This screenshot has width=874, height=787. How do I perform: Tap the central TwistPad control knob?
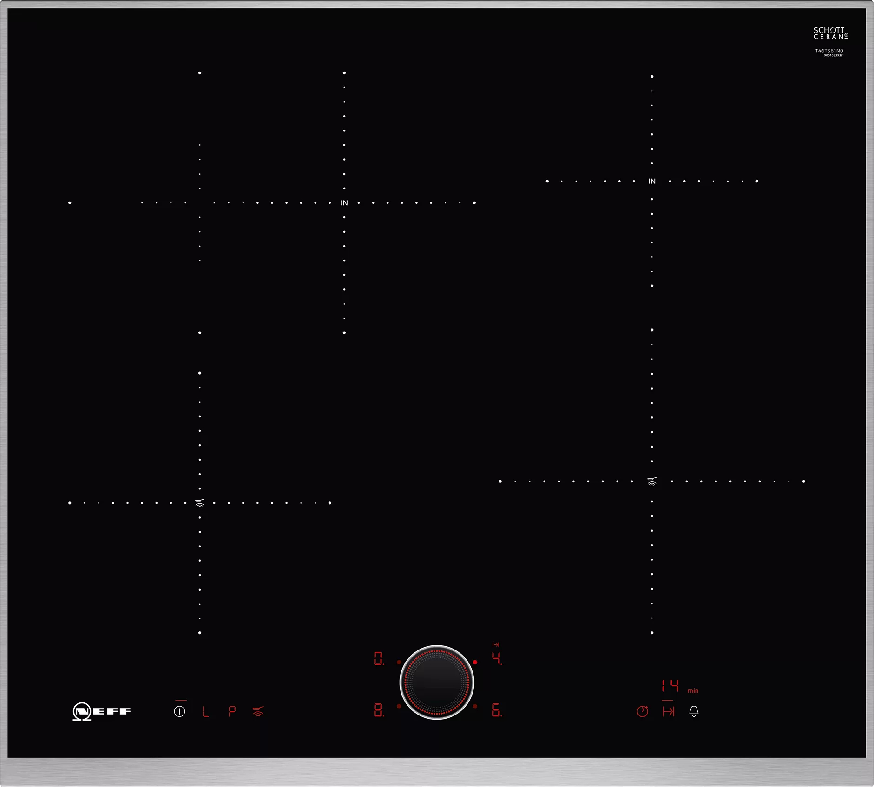click(x=437, y=683)
